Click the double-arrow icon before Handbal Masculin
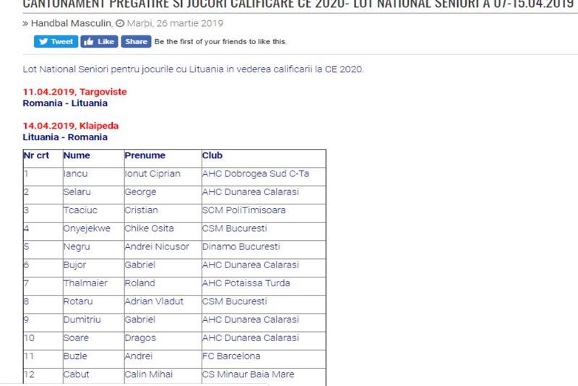Image resolution: width=578 pixels, height=386 pixels. click(25, 23)
